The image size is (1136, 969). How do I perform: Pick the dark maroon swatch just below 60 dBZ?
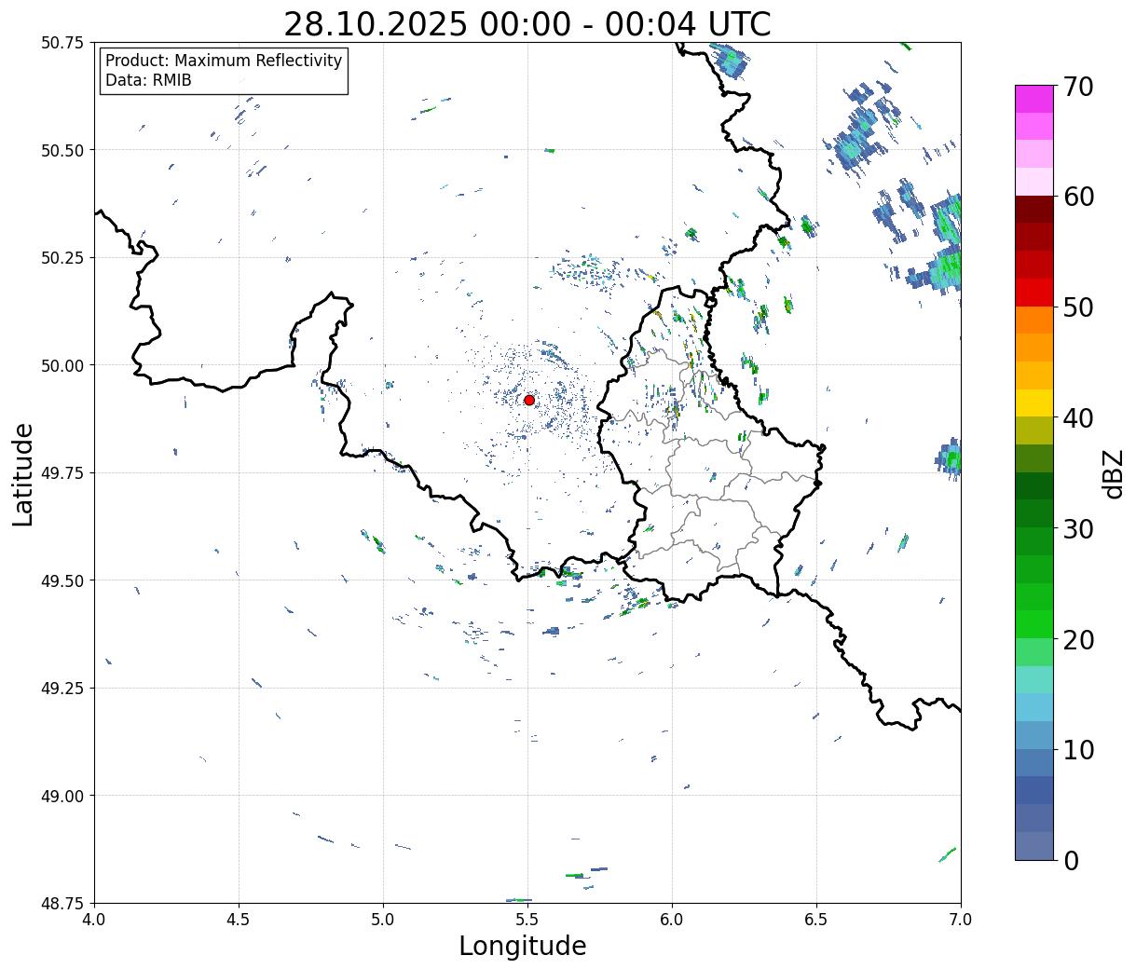pyautogui.click(x=1034, y=210)
